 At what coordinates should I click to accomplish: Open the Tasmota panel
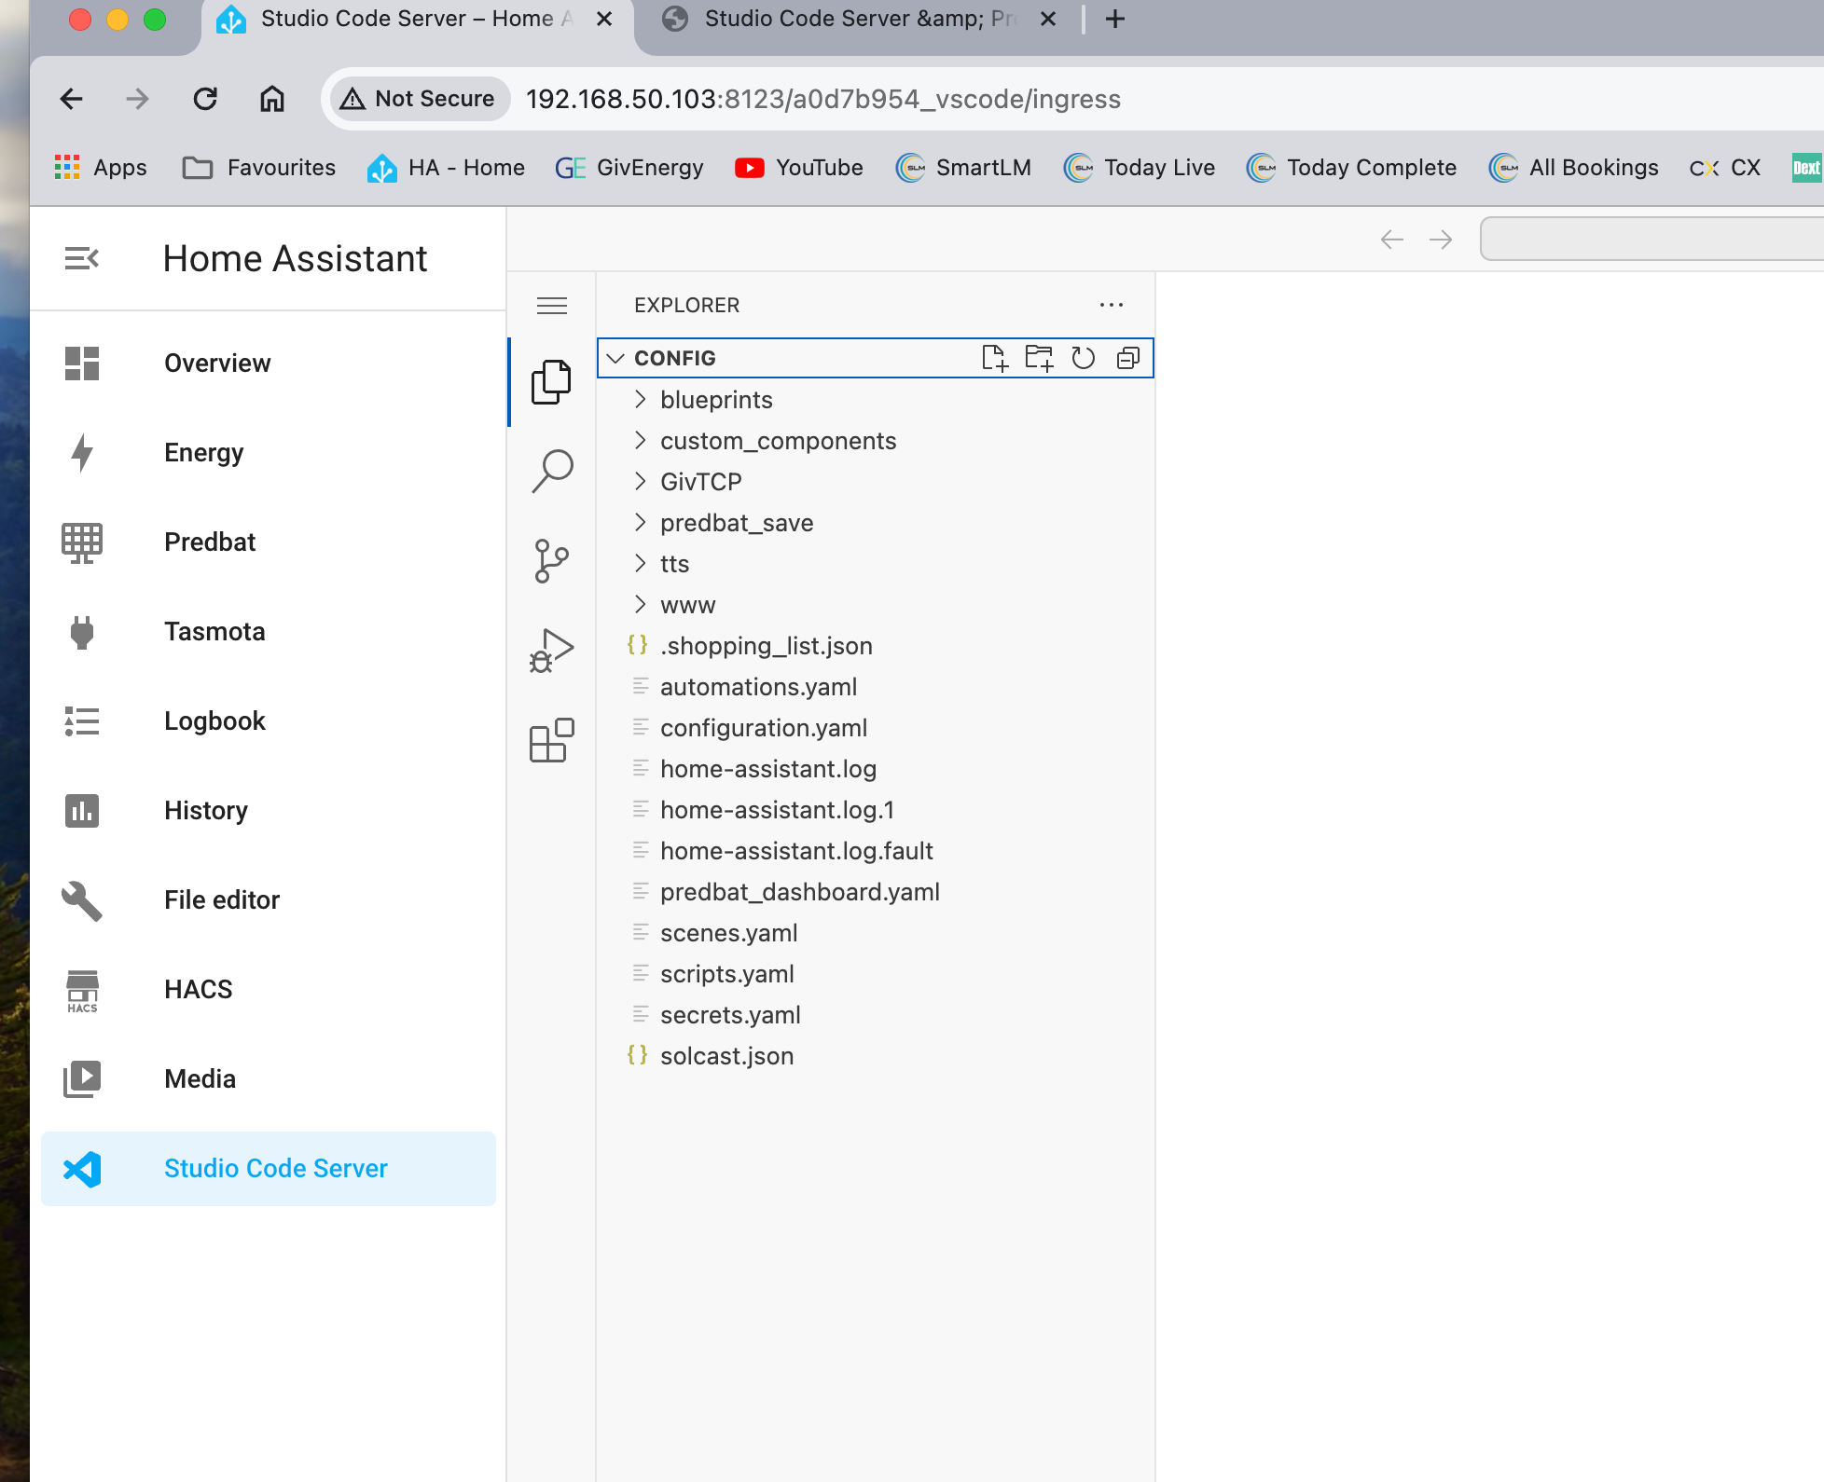[269, 632]
